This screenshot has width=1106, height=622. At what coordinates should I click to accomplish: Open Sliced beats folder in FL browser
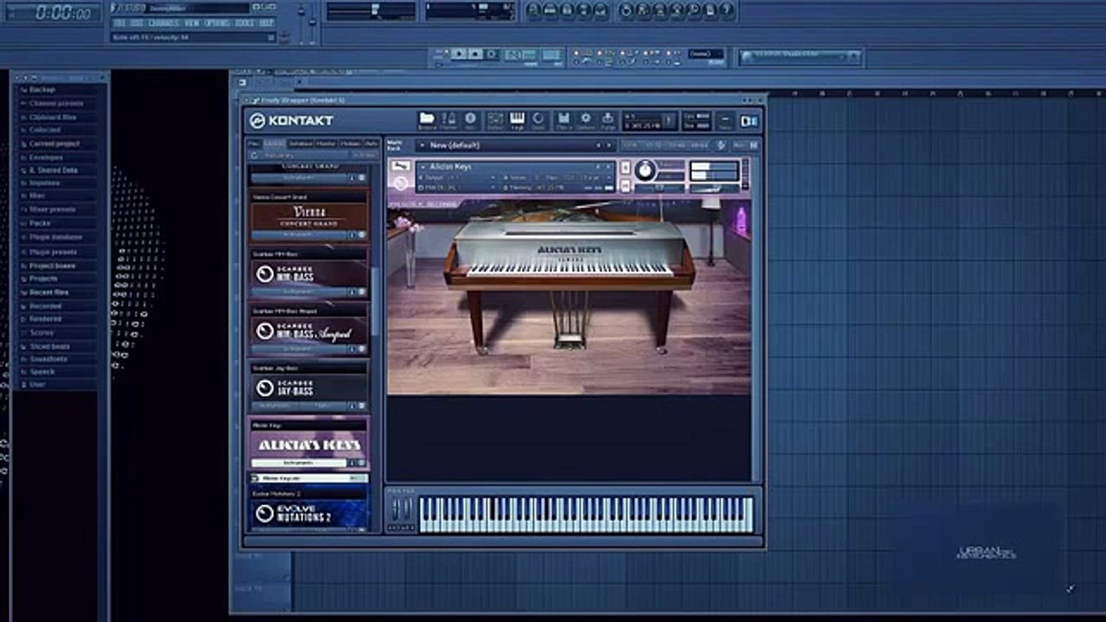(49, 346)
